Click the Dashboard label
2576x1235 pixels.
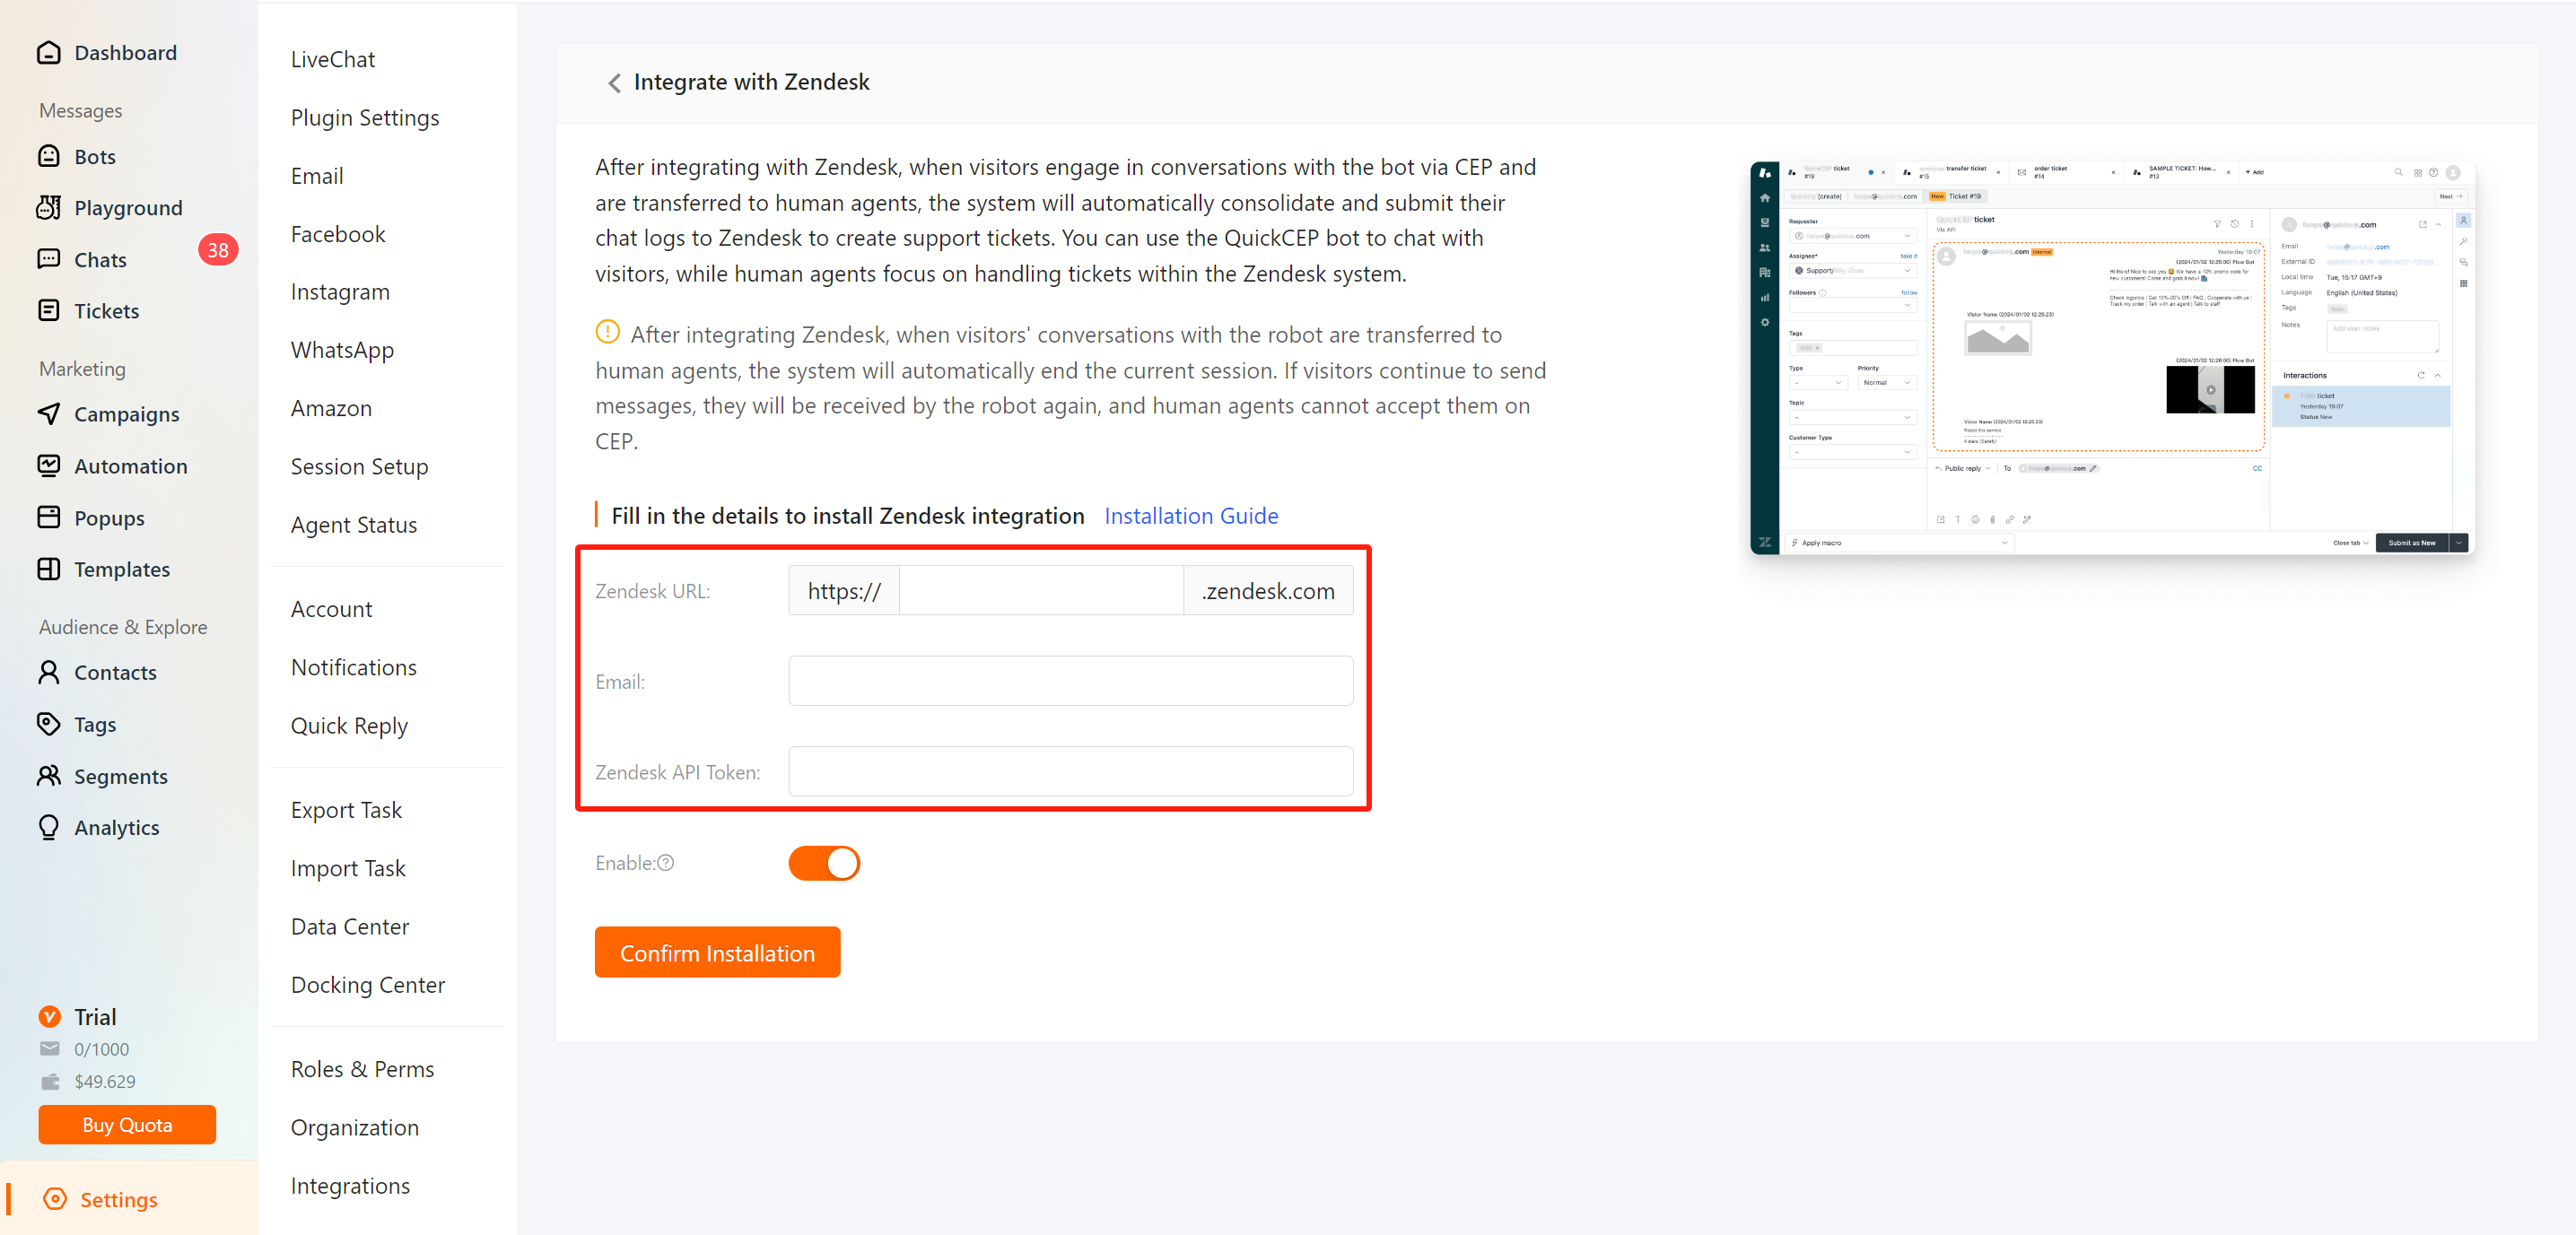point(125,53)
